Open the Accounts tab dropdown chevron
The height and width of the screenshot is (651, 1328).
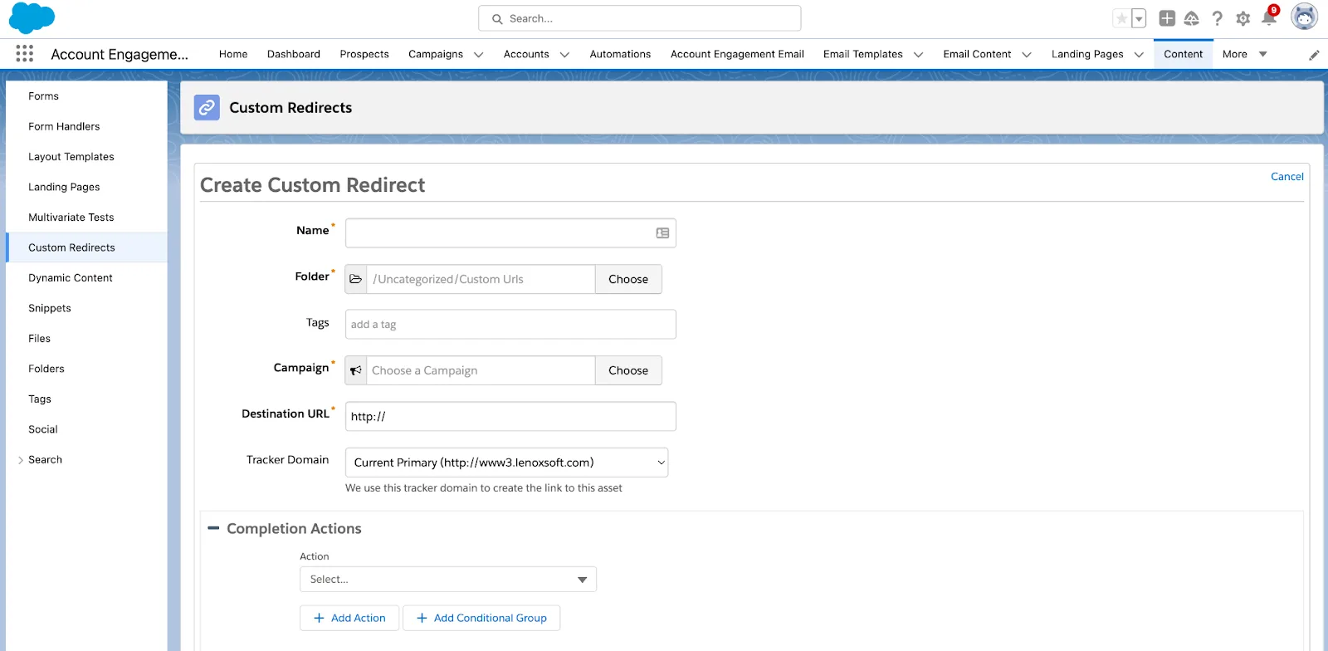(x=565, y=55)
